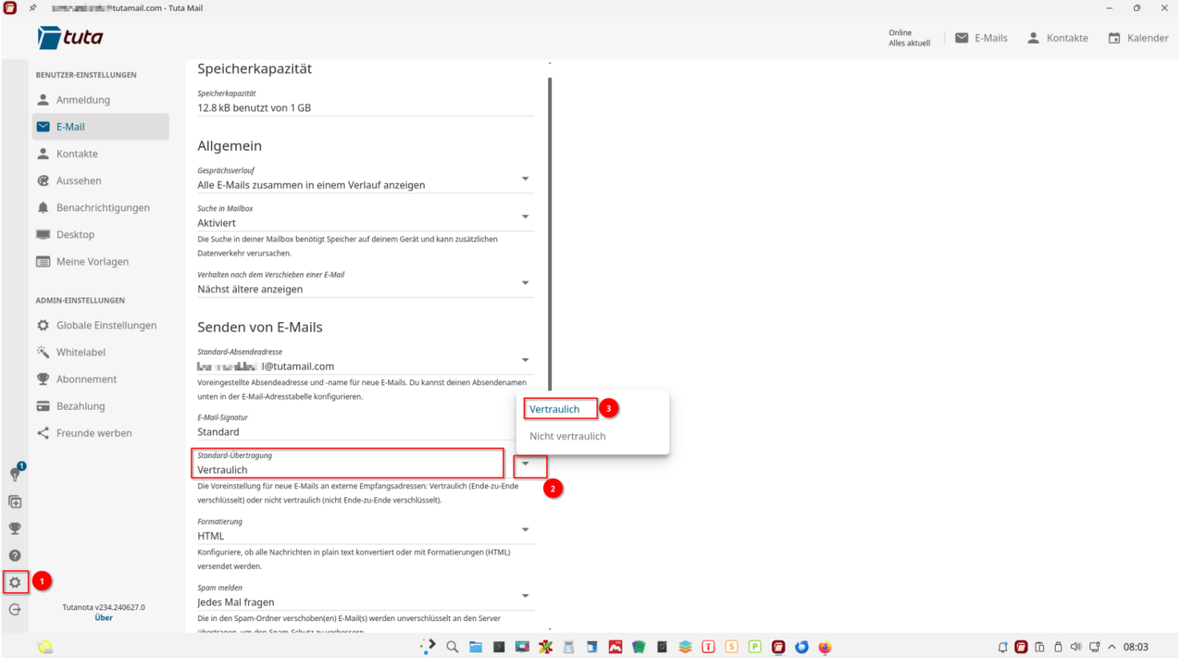Screen dimensions: 1181x658
Task: Launch Firefox from the taskbar
Action: point(825,646)
